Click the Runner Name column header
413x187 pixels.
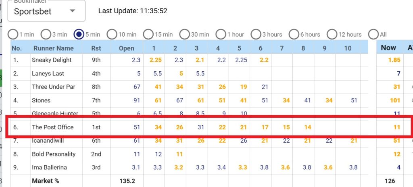(x=53, y=48)
